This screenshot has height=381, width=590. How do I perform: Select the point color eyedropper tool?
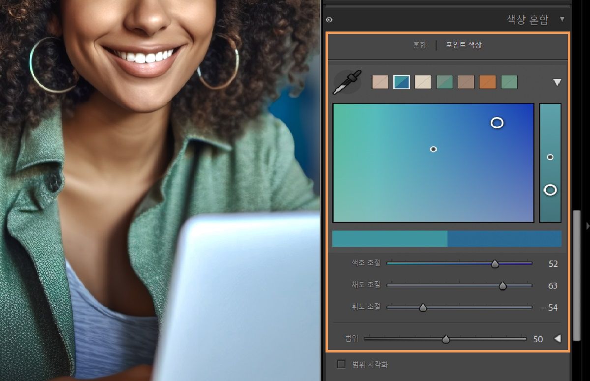[x=347, y=82]
